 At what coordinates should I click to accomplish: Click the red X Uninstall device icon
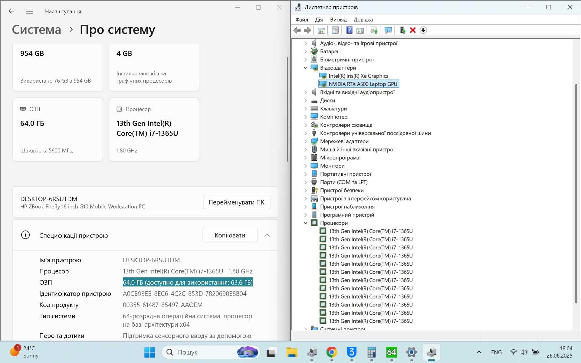click(x=413, y=30)
